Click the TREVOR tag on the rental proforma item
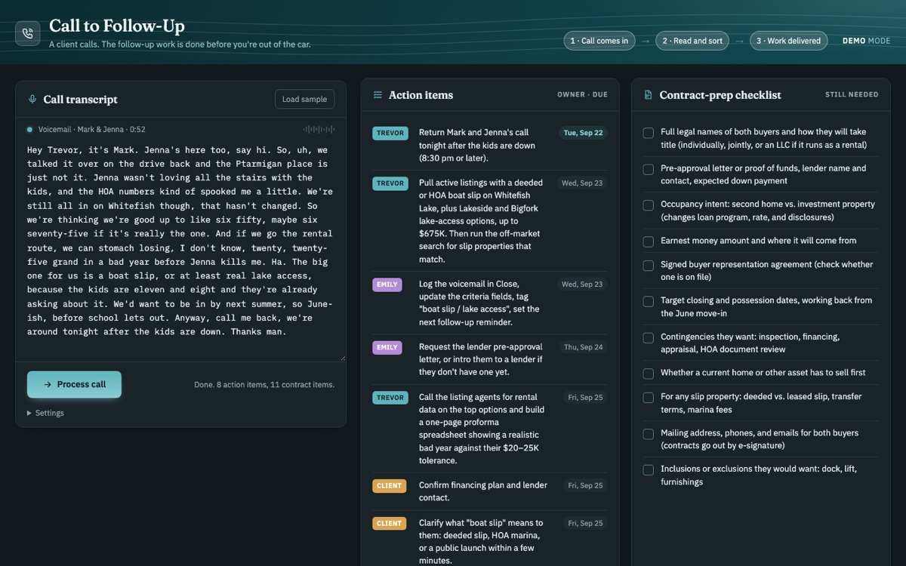The image size is (906, 566). (390, 398)
